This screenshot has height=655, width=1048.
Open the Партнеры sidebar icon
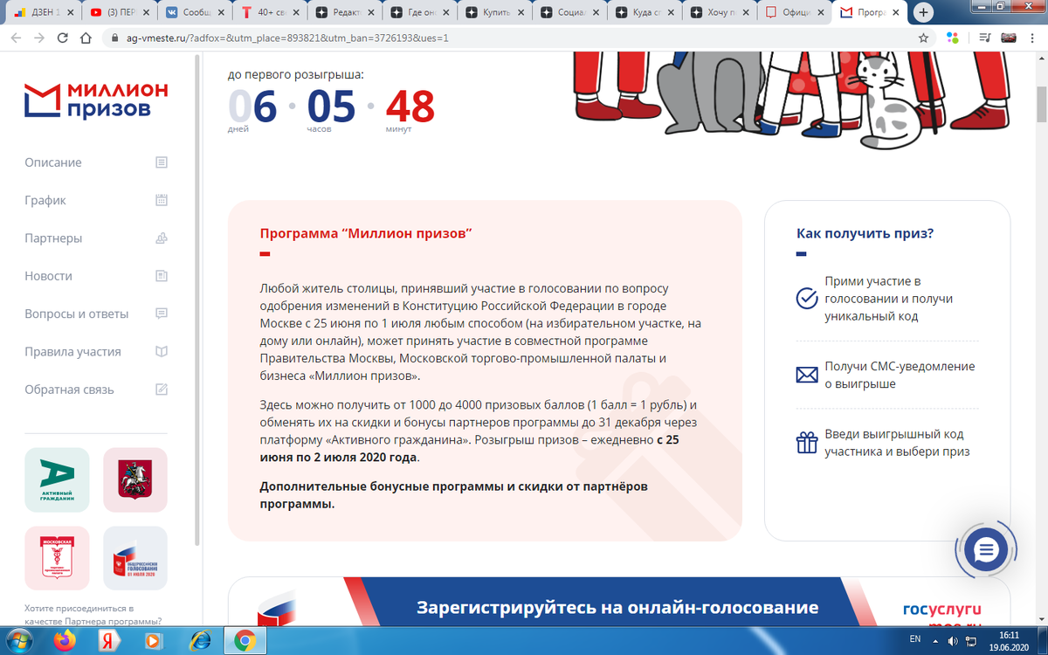pyautogui.click(x=161, y=238)
